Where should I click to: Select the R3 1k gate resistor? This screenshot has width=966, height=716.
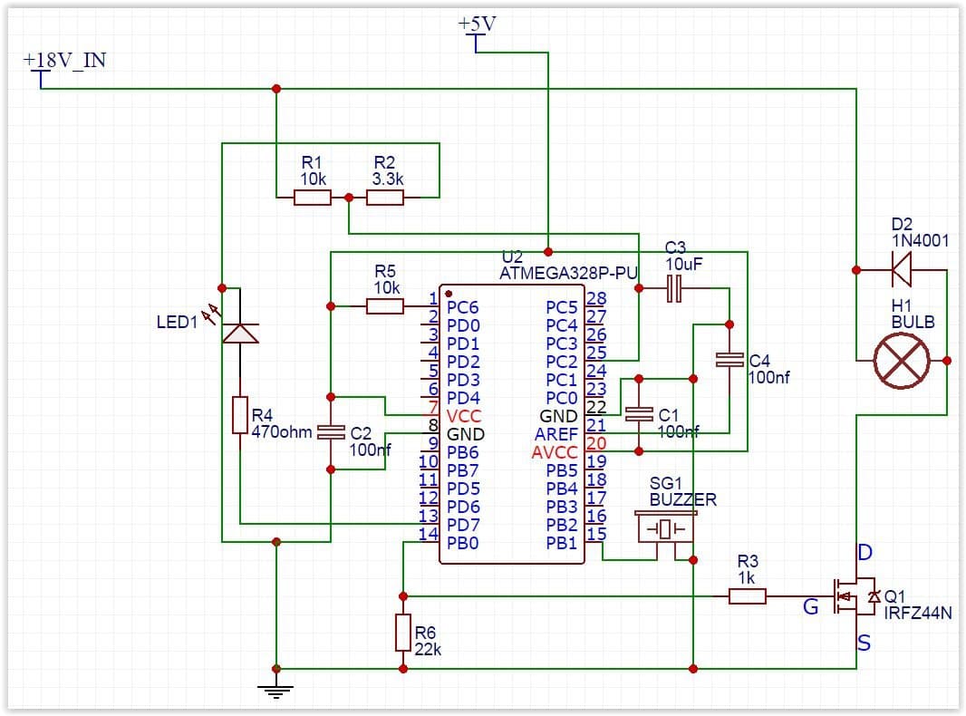(x=748, y=596)
